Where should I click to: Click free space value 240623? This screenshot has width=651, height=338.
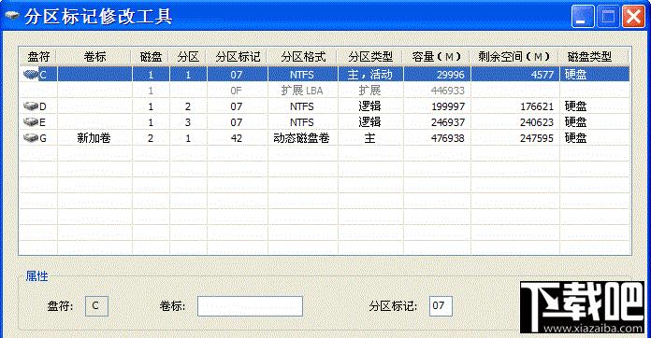(536, 122)
